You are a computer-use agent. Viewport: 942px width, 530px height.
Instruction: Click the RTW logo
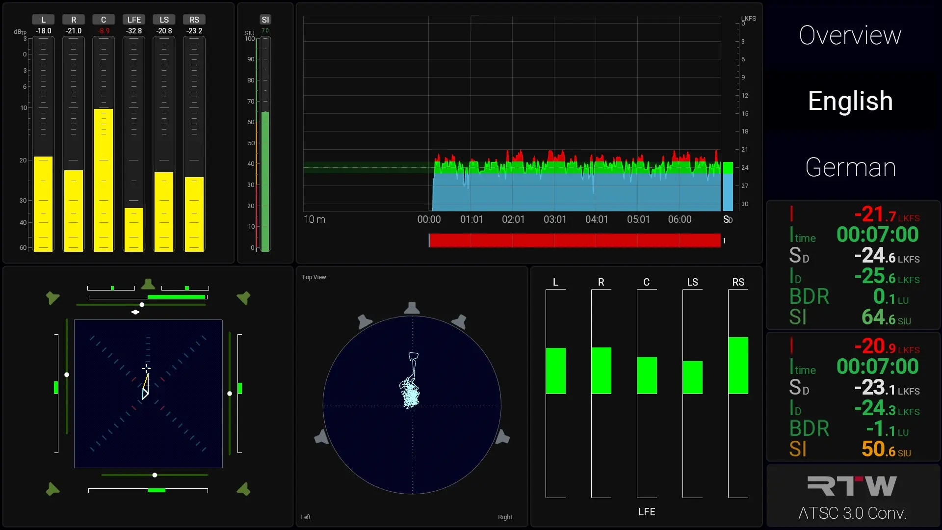point(852,486)
